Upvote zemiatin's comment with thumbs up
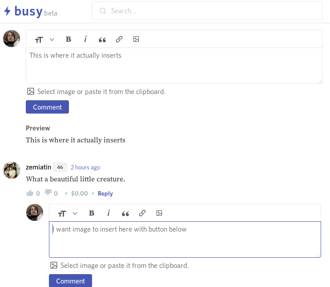330x287 pixels. [30, 193]
